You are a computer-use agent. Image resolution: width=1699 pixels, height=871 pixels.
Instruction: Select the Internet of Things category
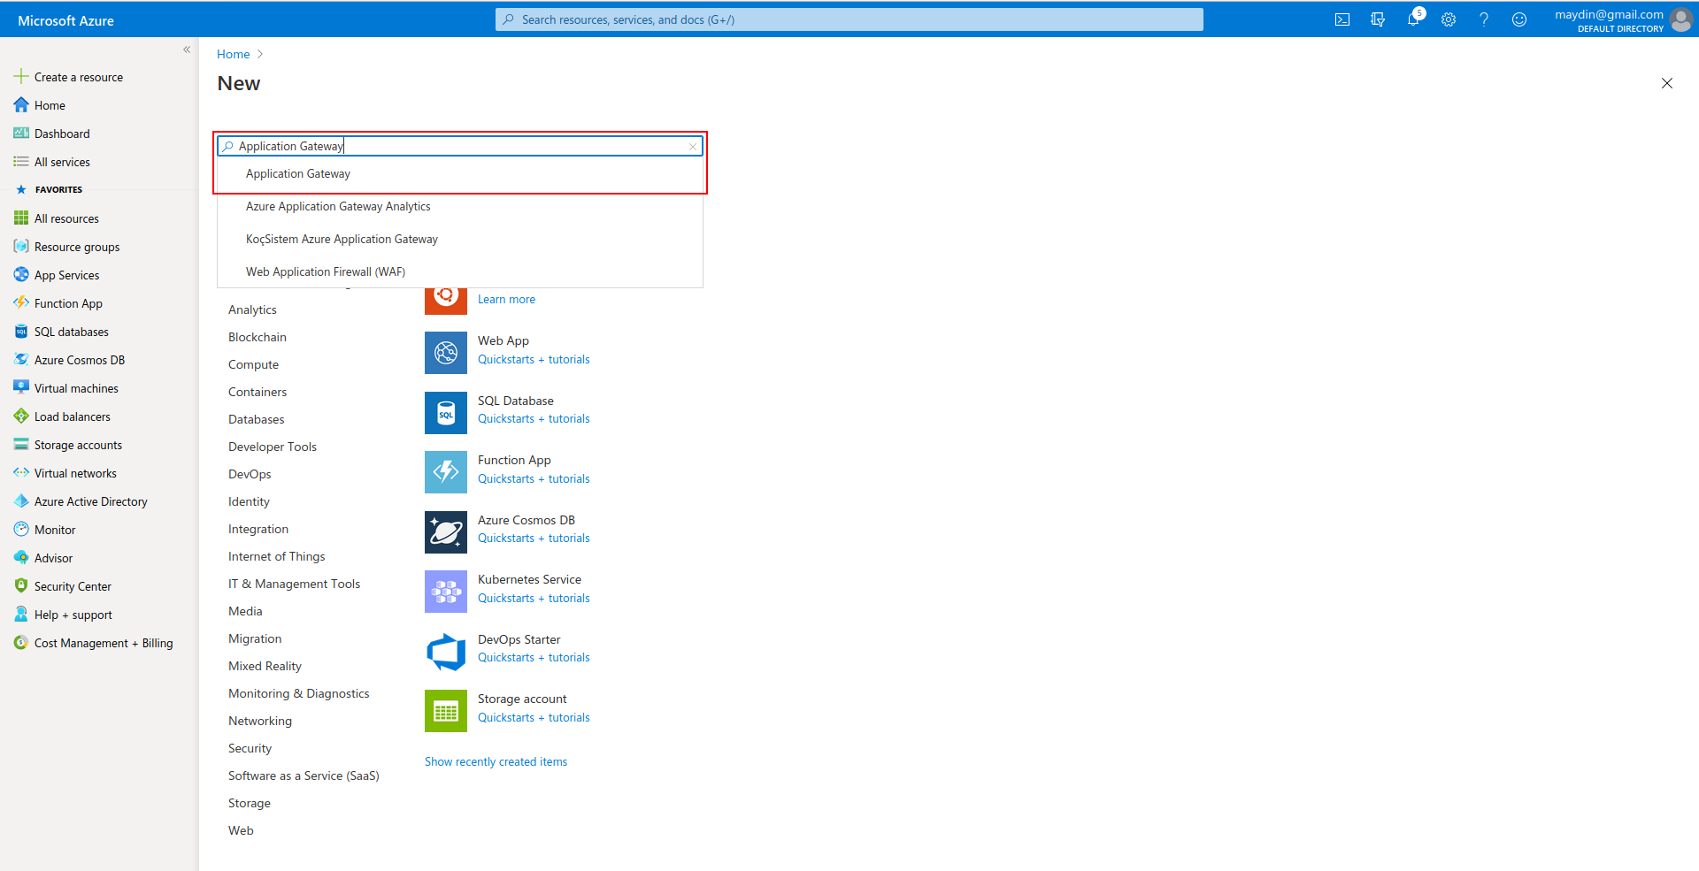point(277,557)
